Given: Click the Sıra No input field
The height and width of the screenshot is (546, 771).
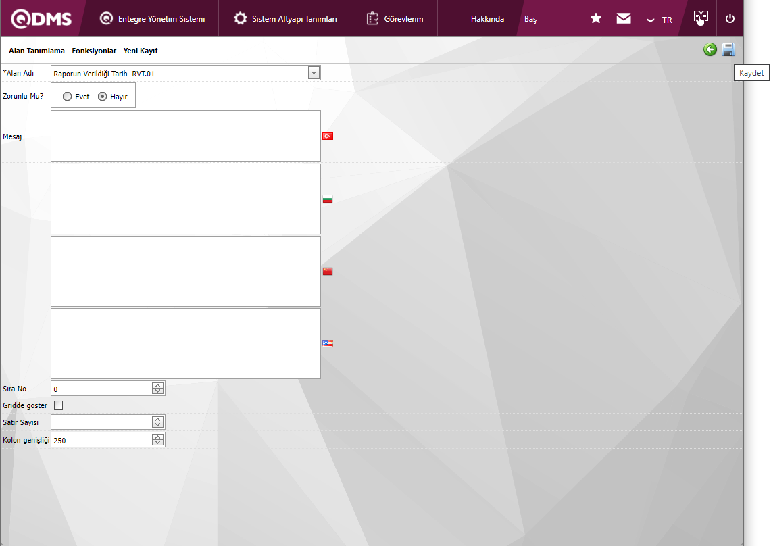Looking at the screenshot, I should click(101, 389).
